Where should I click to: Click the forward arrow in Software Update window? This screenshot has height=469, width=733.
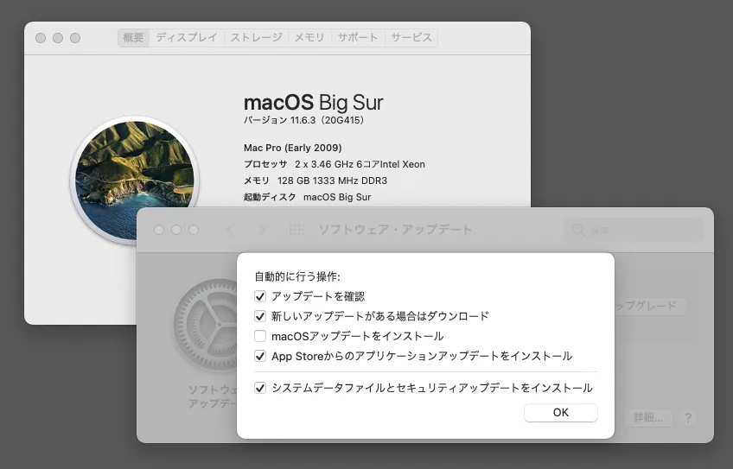coord(262,230)
